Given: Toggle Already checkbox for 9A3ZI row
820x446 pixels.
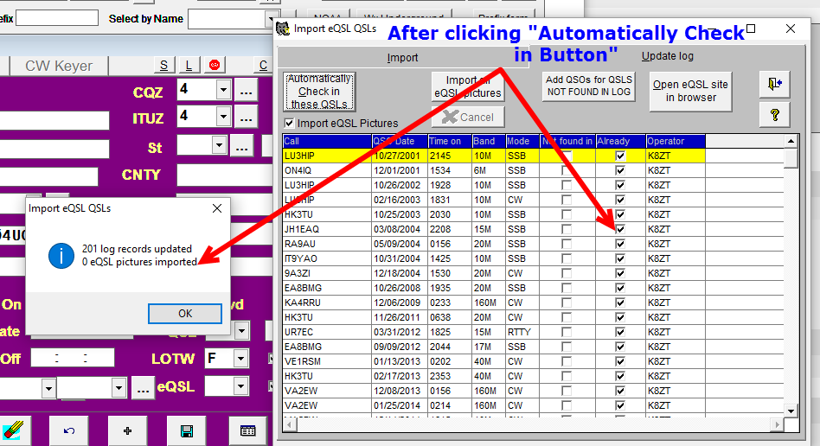Looking at the screenshot, I should pyautogui.click(x=620, y=273).
